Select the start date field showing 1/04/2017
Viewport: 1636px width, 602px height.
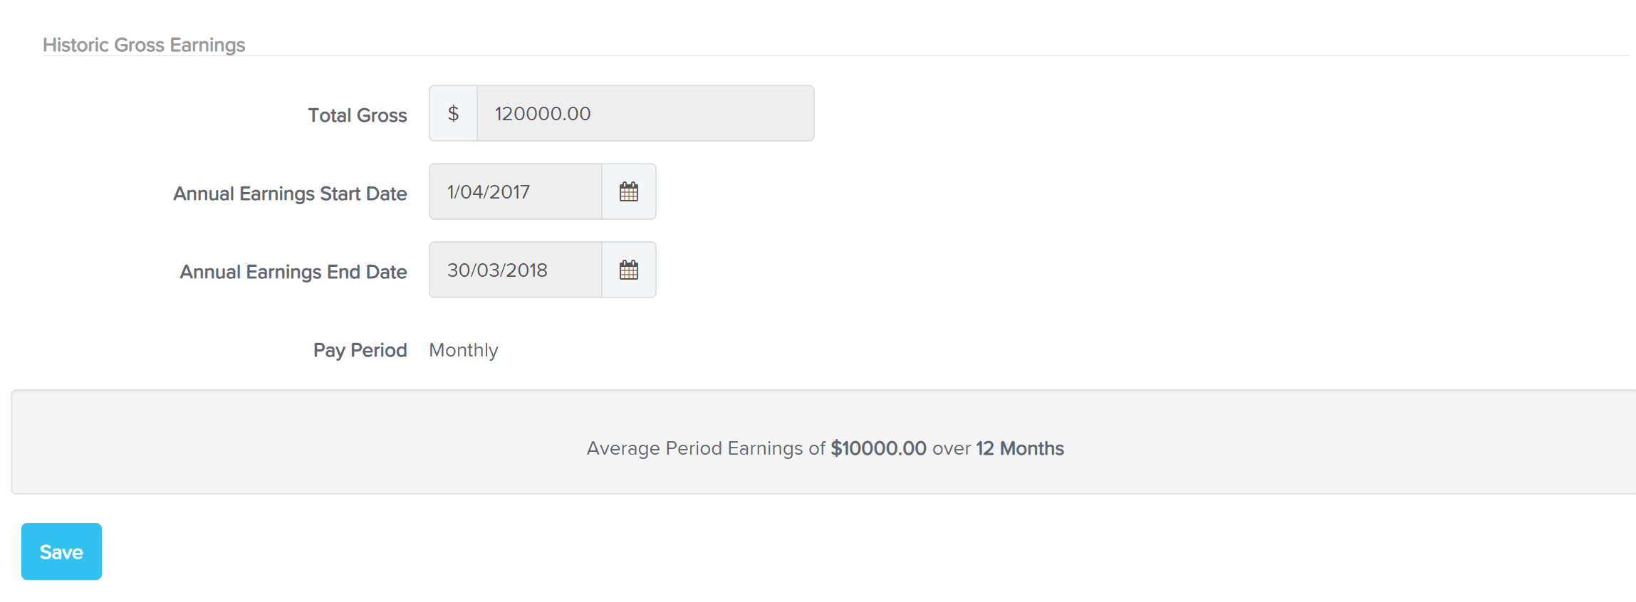[x=516, y=191]
